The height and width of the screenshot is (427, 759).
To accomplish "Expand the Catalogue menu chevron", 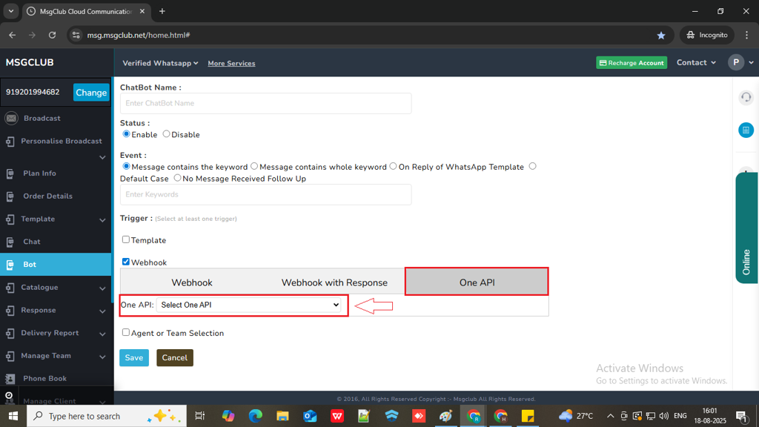I will [102, 288].
